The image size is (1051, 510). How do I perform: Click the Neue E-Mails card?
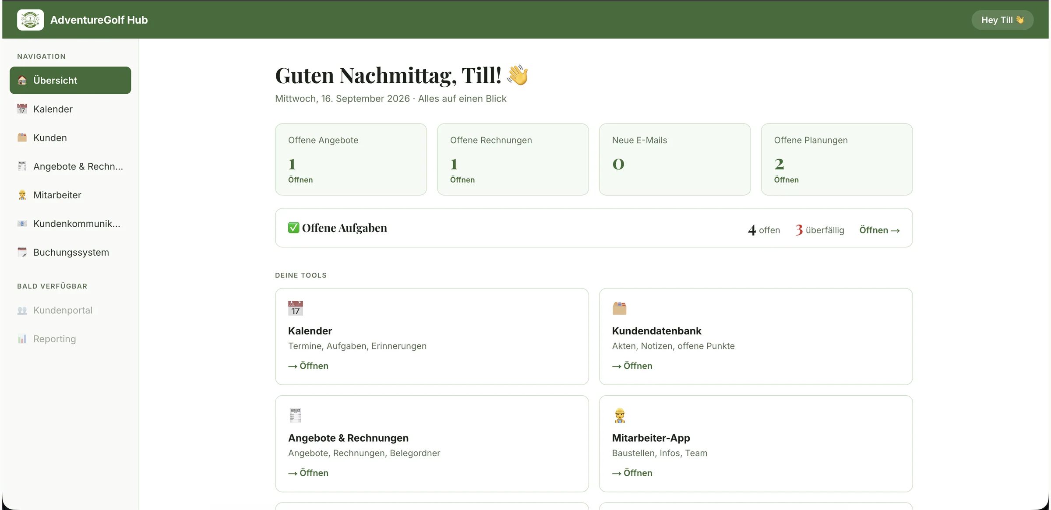675,159
